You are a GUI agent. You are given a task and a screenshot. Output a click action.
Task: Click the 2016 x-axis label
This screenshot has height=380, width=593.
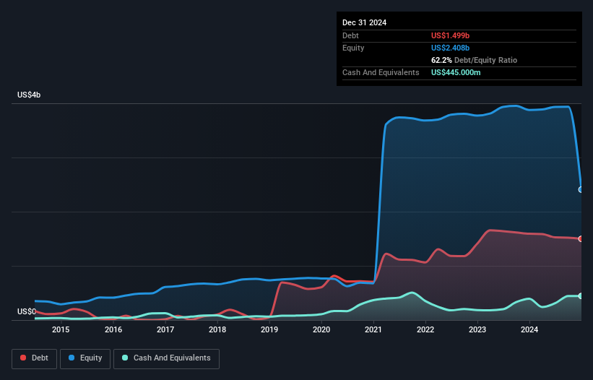click(x=113, y=329)
